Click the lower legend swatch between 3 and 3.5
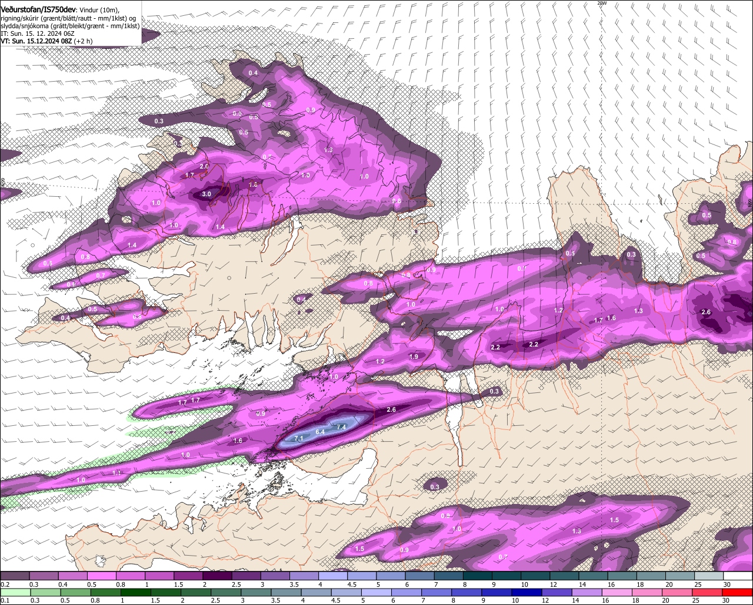Viewport: 753px width, 605px height. (x=256, y=592)
